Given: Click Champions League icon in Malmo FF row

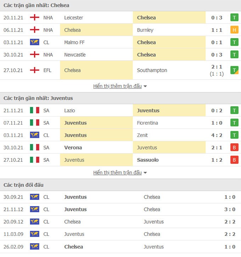Looking at the screenshot, I should (34, 42).
